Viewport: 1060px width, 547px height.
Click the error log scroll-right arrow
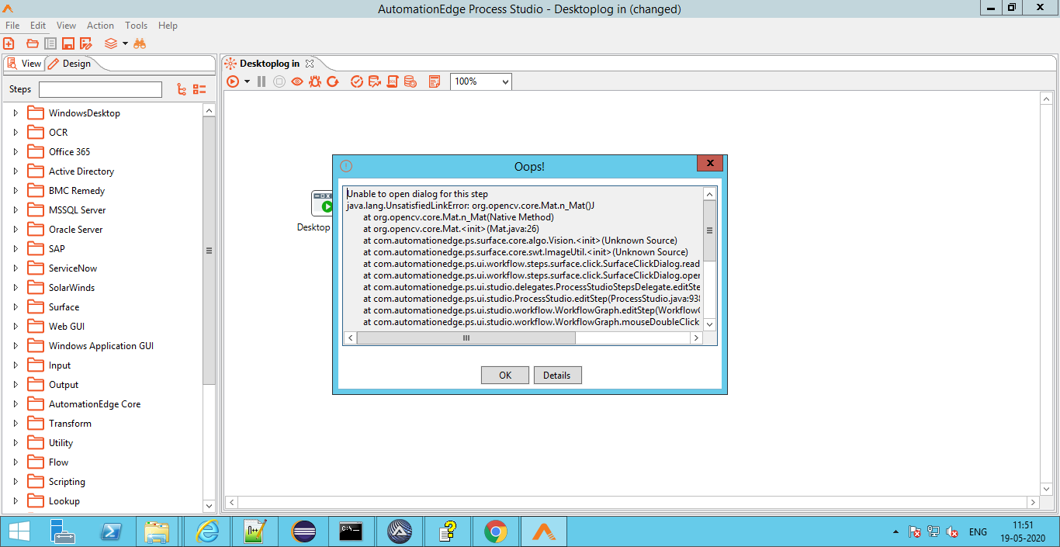coord(695,338)
